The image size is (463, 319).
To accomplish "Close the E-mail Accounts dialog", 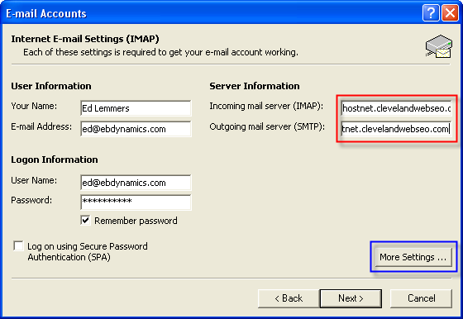I will (450, 13).
